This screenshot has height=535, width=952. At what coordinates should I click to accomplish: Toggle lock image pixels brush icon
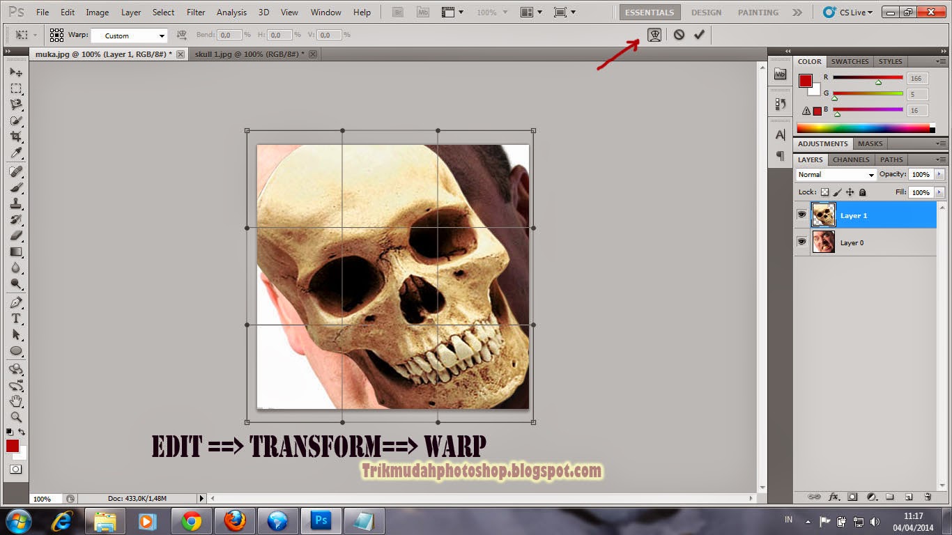click(x=838, y=192)
